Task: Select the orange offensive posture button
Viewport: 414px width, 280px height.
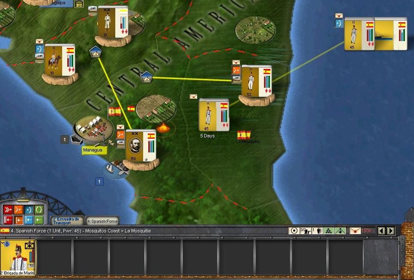Action: (x=18, y=210)
